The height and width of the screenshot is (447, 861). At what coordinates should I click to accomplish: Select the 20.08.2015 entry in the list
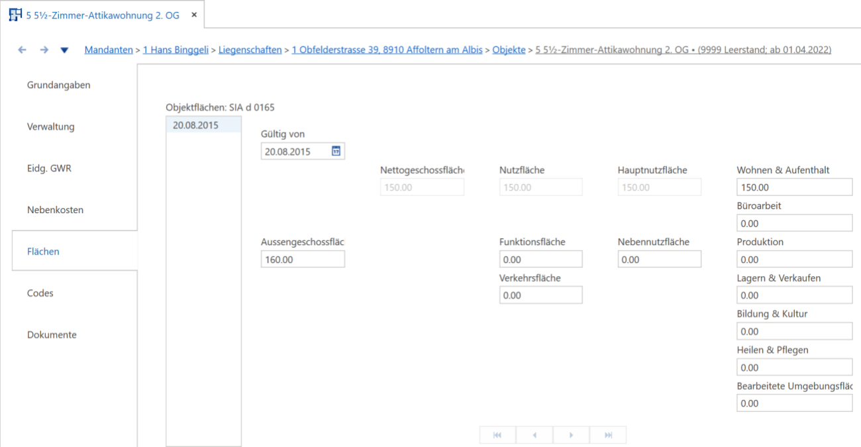(x=203, y=124)
